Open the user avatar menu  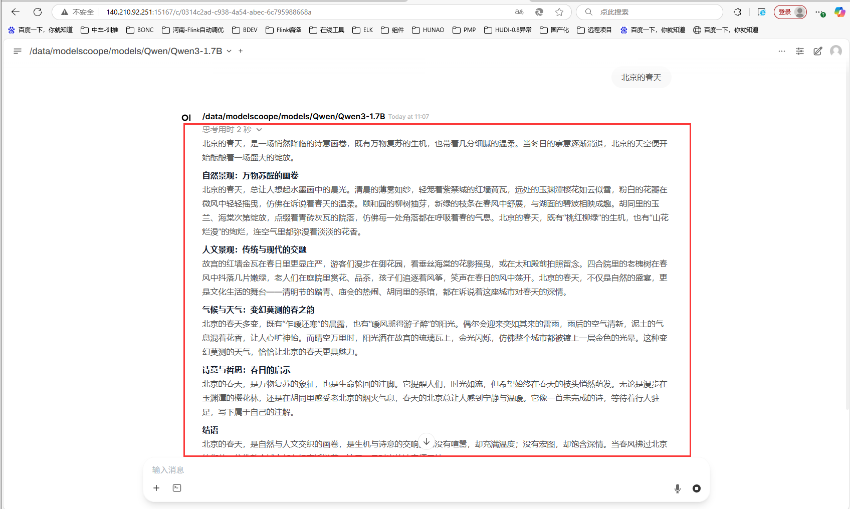tap(836, 51)
